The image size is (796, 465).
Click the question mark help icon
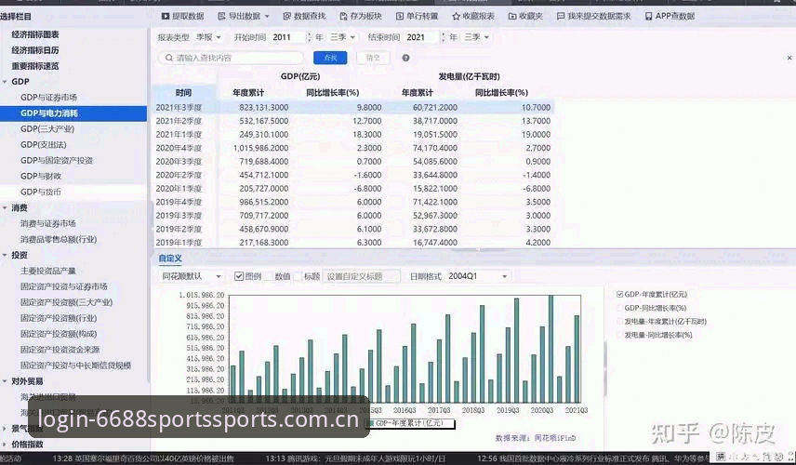point(405,58)
